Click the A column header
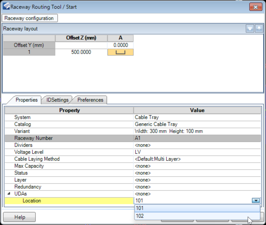This screenshot has width=266, height=225. 120,38
